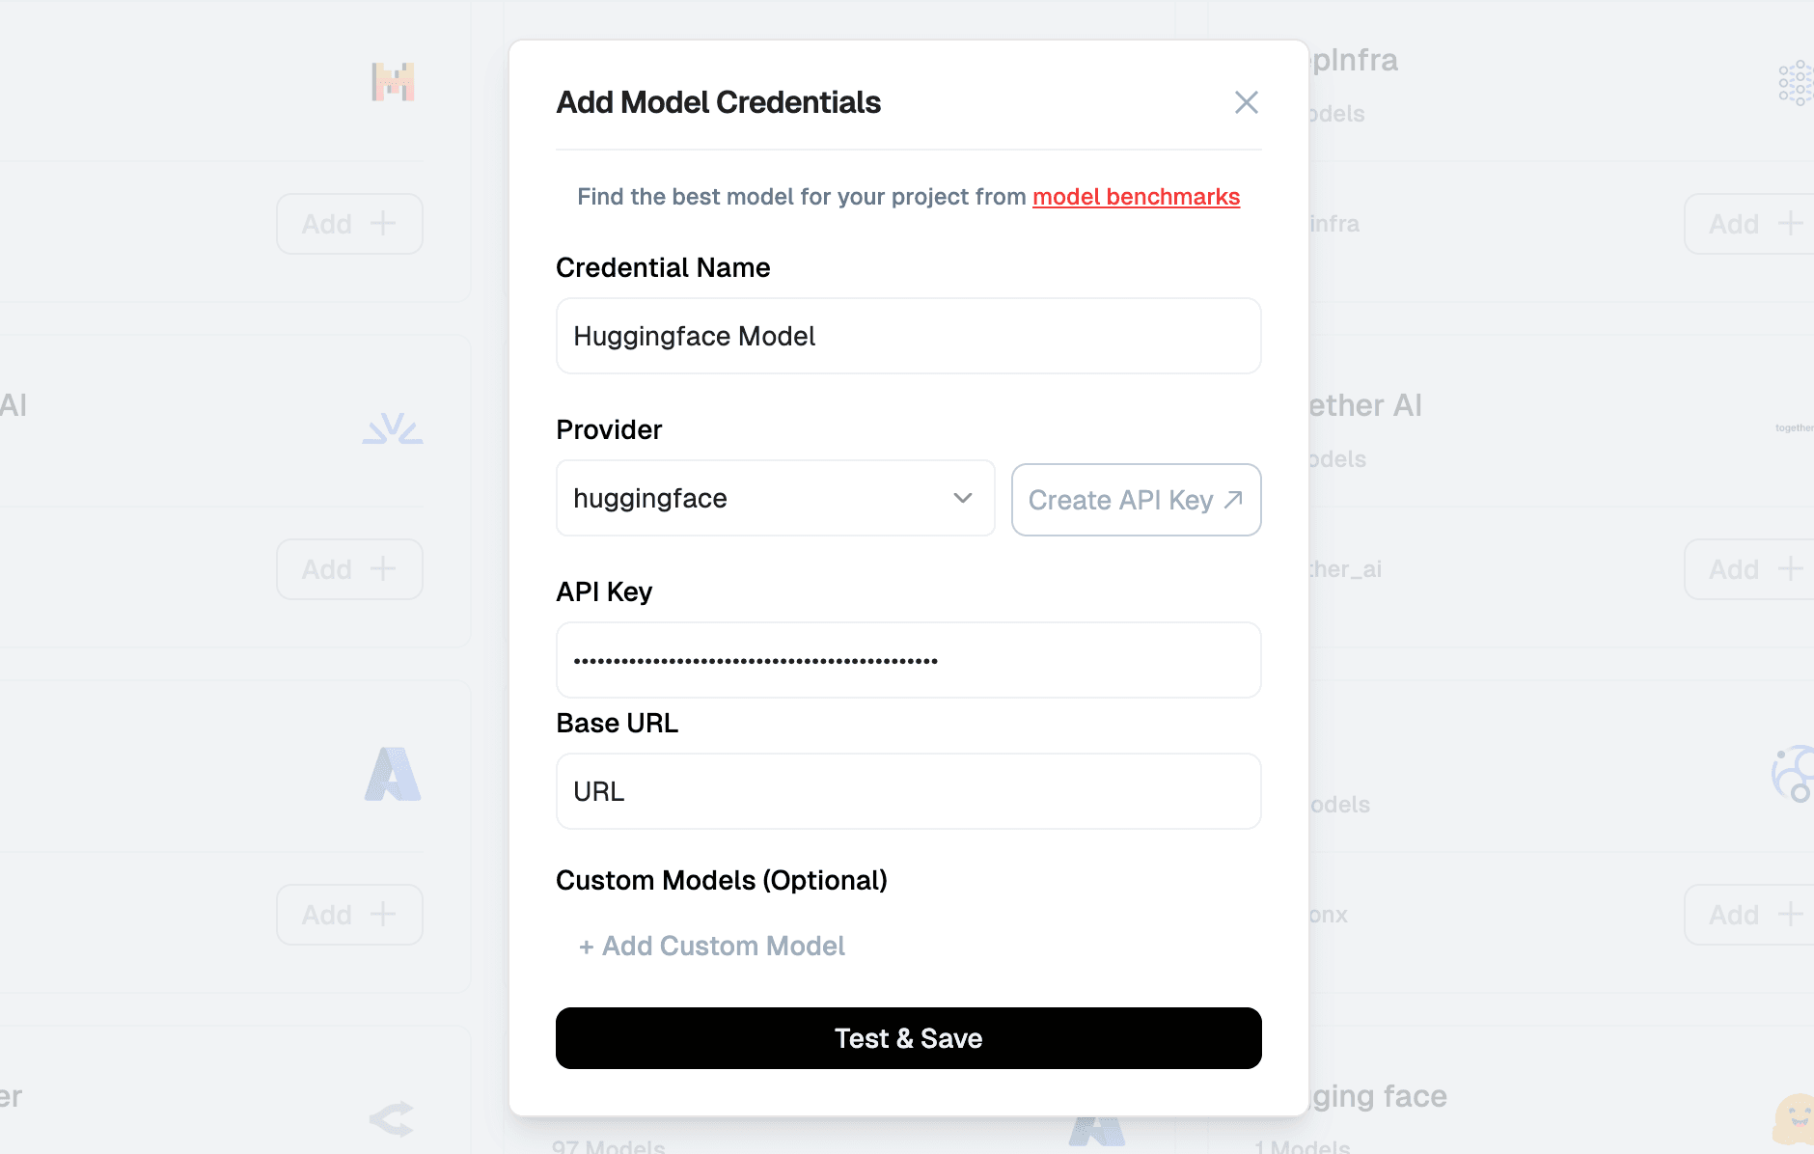Focus the masked API Key field
1814x1154 pixels.
click(x=908, y=660)
